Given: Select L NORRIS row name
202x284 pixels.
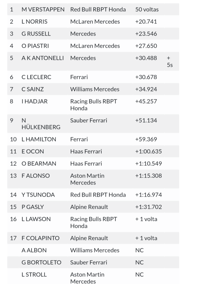Looking at the screenshot, I should pos(34,22).
